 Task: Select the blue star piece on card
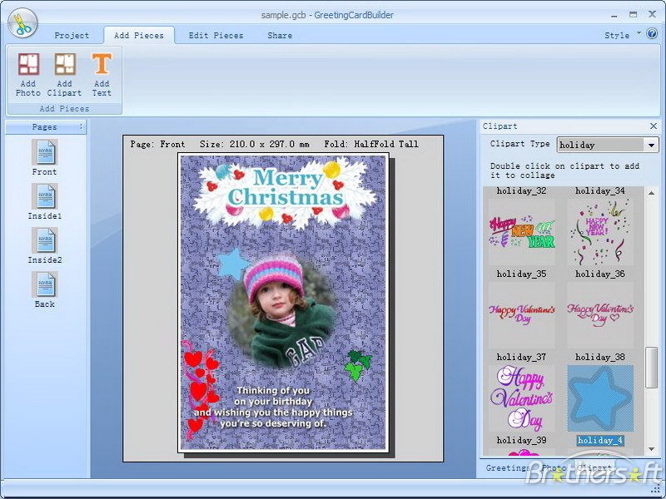[x=232, y=264]
